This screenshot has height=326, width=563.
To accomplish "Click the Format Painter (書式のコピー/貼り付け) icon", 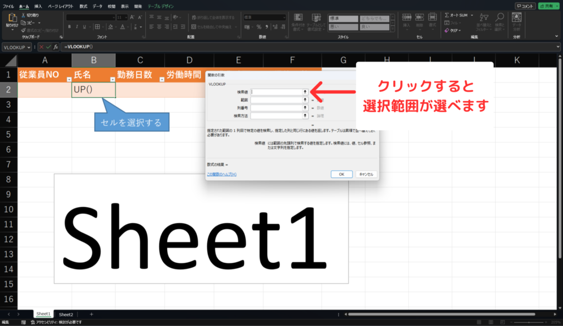I will pyautogui.click(x=23, y=31).
